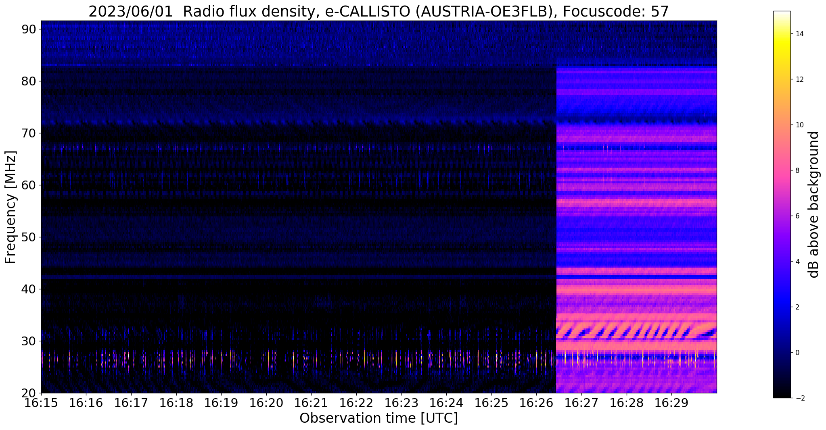
Task: Click the colorbar tick value 8
Action: click(x=797, y=170)
